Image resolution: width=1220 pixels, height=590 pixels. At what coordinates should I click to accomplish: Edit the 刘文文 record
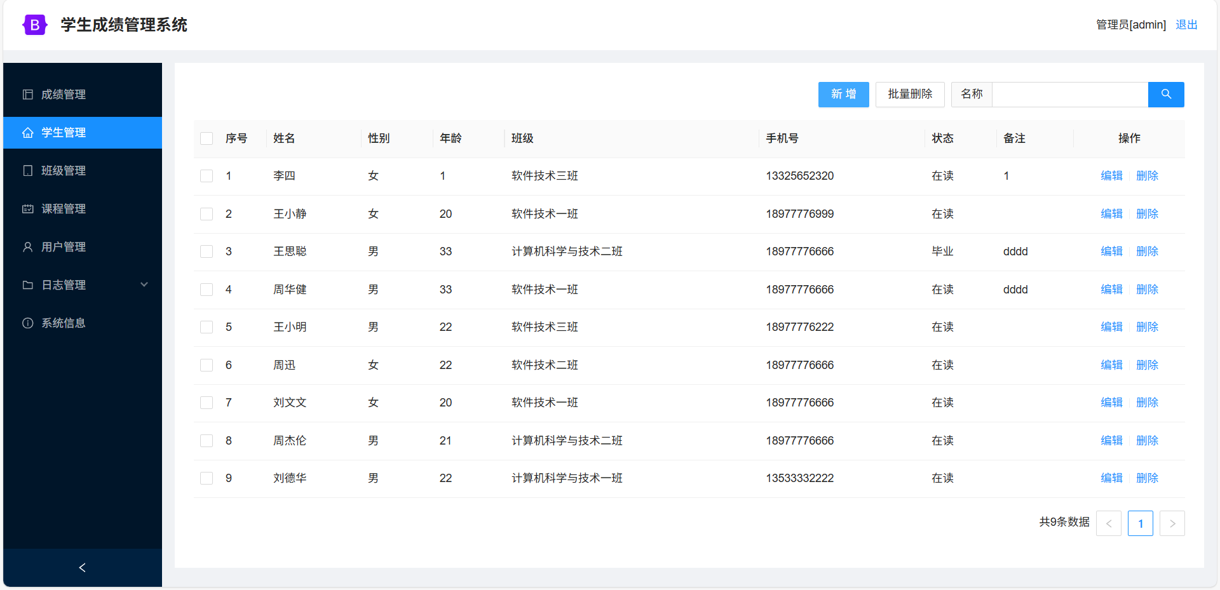(1111, 403)
